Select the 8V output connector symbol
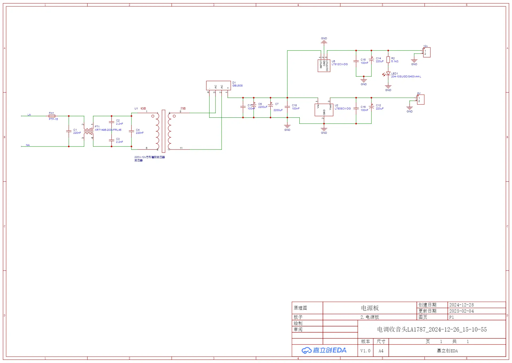This screenshot has height=363, width=512. pyautogui.click(x=420, y=100)
